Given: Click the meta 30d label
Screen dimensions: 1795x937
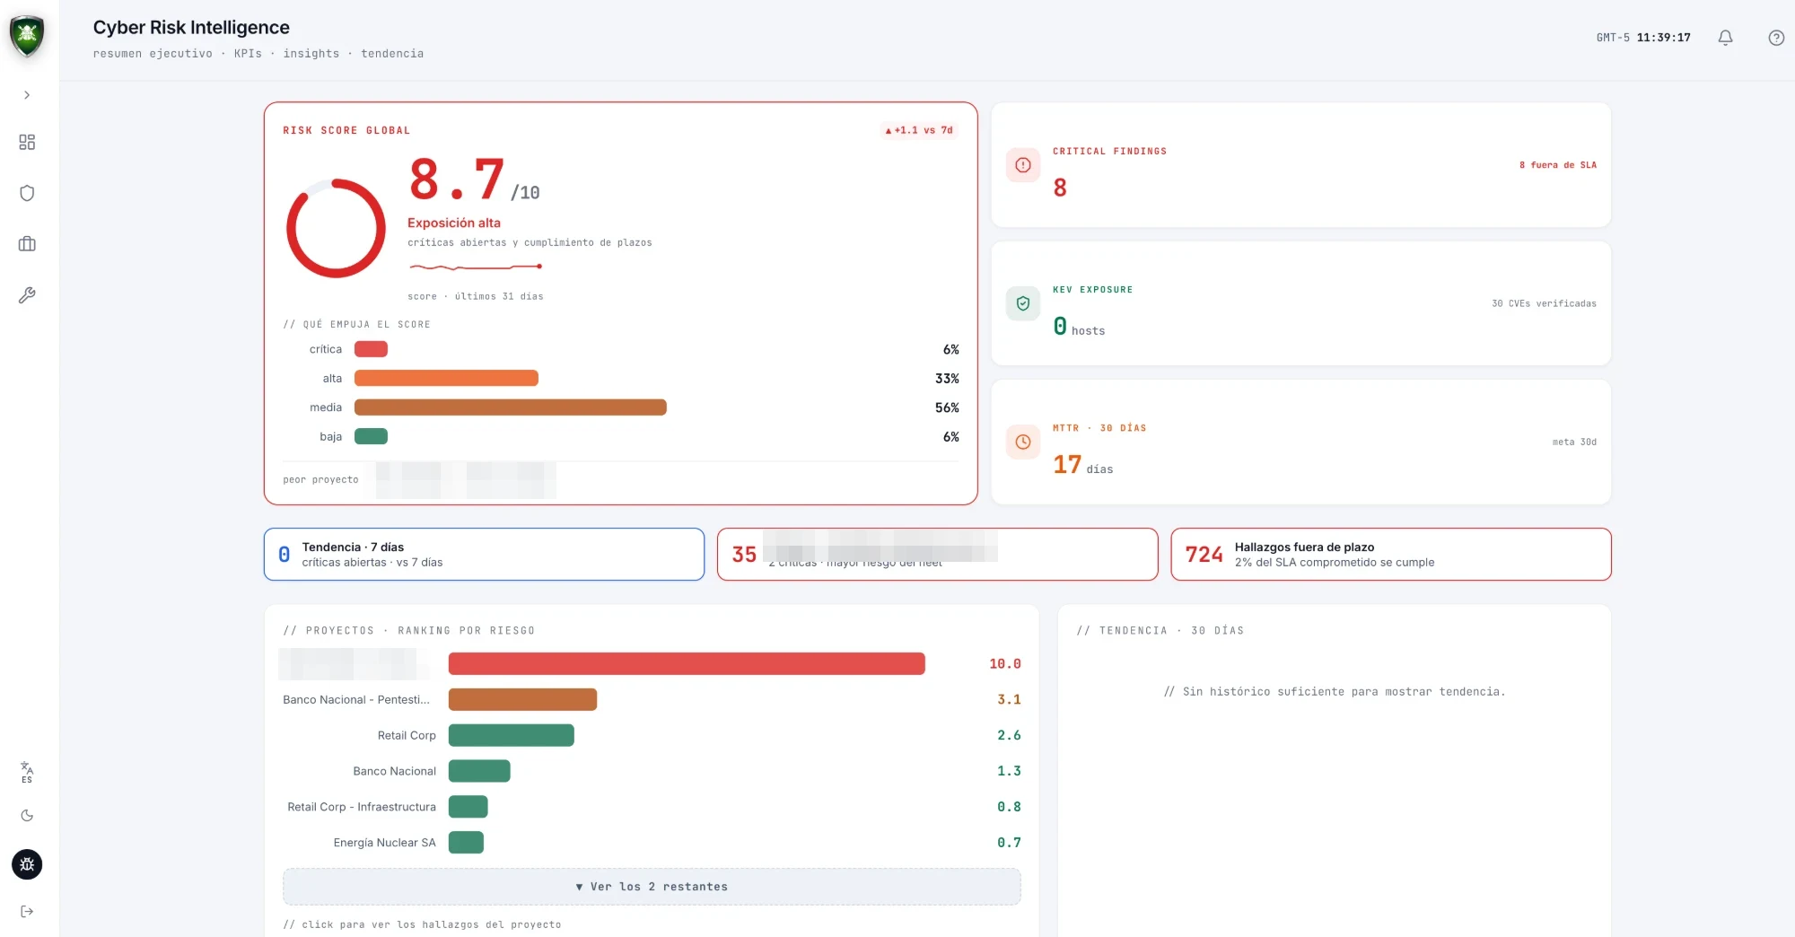Looking at the screenshot, I should point(1574,442).
